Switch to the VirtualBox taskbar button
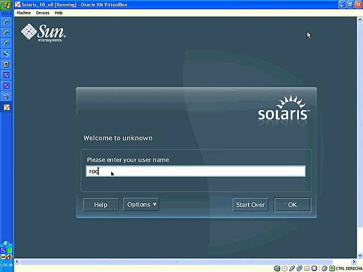The image size is (363, 272). click(6, 108)
